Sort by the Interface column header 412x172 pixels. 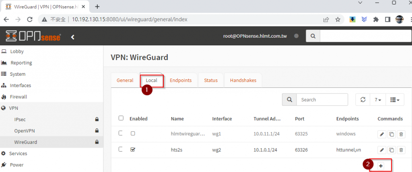point(222,119)
